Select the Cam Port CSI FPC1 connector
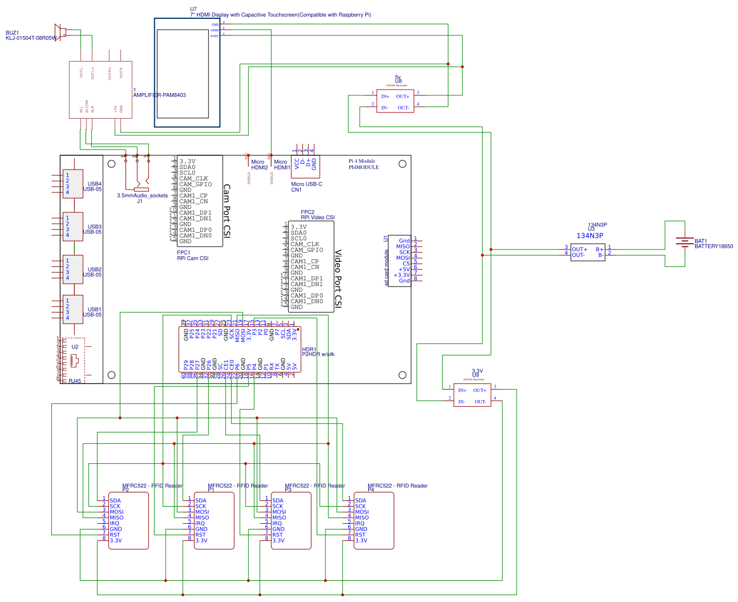738x602 pixels. click(x=200, y=201)
